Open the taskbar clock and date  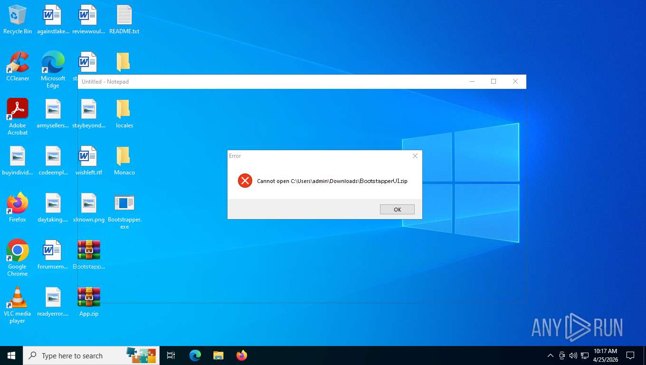pyautogui.click(x=605, y=355)
